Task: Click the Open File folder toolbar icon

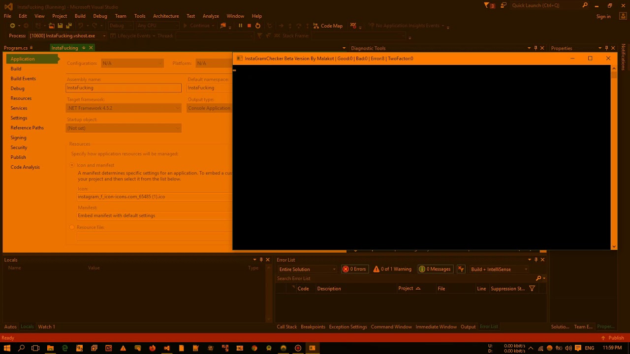Action: coord(51,26)
